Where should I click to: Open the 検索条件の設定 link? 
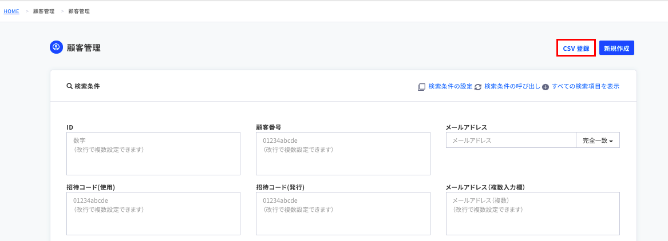[450, 86]
